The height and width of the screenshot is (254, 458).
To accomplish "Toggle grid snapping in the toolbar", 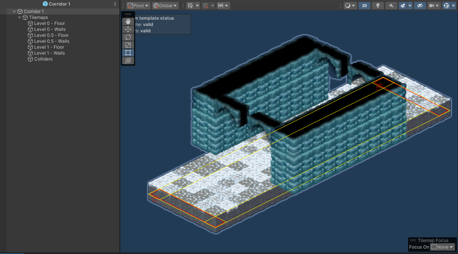I will click(205, 5).
